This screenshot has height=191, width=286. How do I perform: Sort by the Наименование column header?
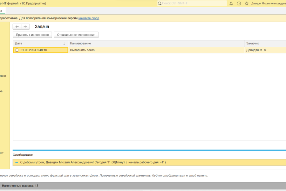(x=80, y=43)
